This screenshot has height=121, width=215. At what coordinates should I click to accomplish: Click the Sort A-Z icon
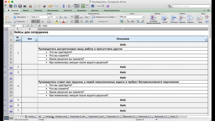click(x=70, y=6)
